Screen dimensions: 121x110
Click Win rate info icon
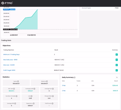(14, 89)
